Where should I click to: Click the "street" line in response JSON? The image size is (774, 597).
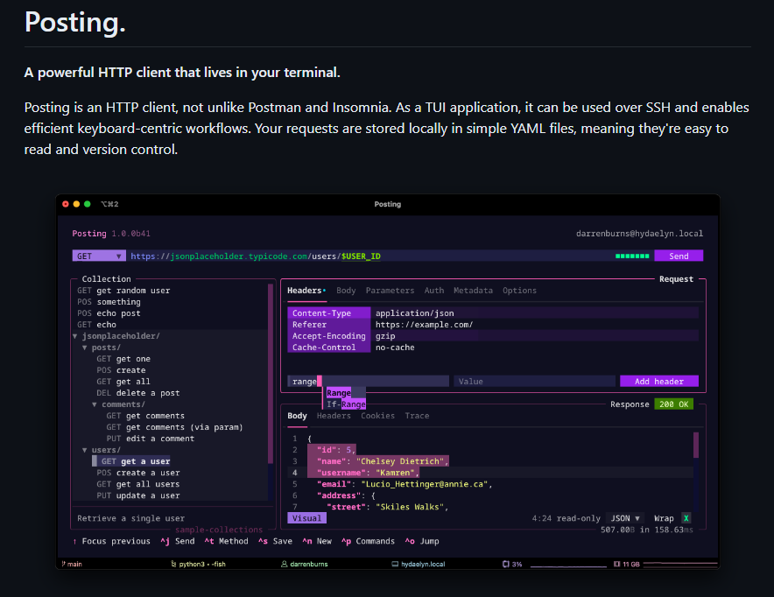click(x=388, y=507)
